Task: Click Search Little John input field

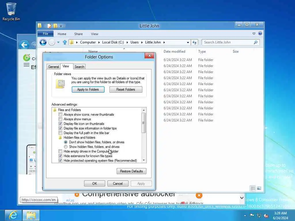Action: [228, 42]
